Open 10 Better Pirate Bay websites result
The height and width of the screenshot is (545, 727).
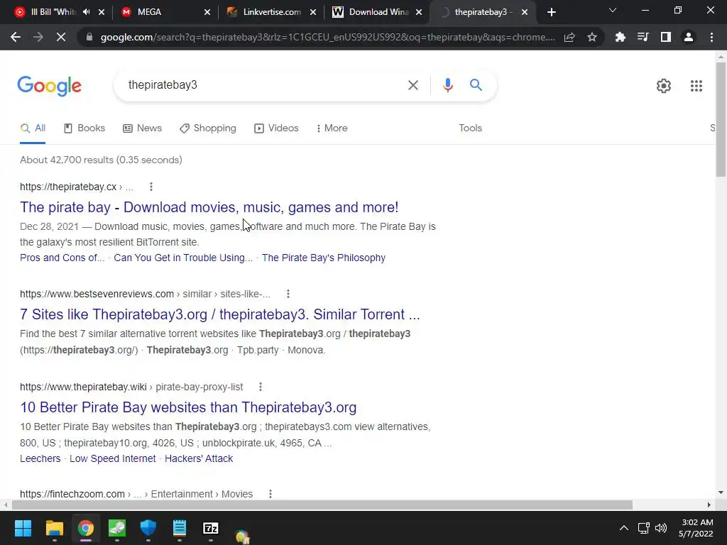pyautogui.click(x=188, y=407)
